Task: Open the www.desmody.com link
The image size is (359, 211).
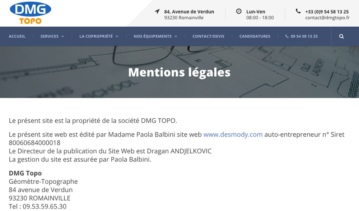Action: point(233,134)
